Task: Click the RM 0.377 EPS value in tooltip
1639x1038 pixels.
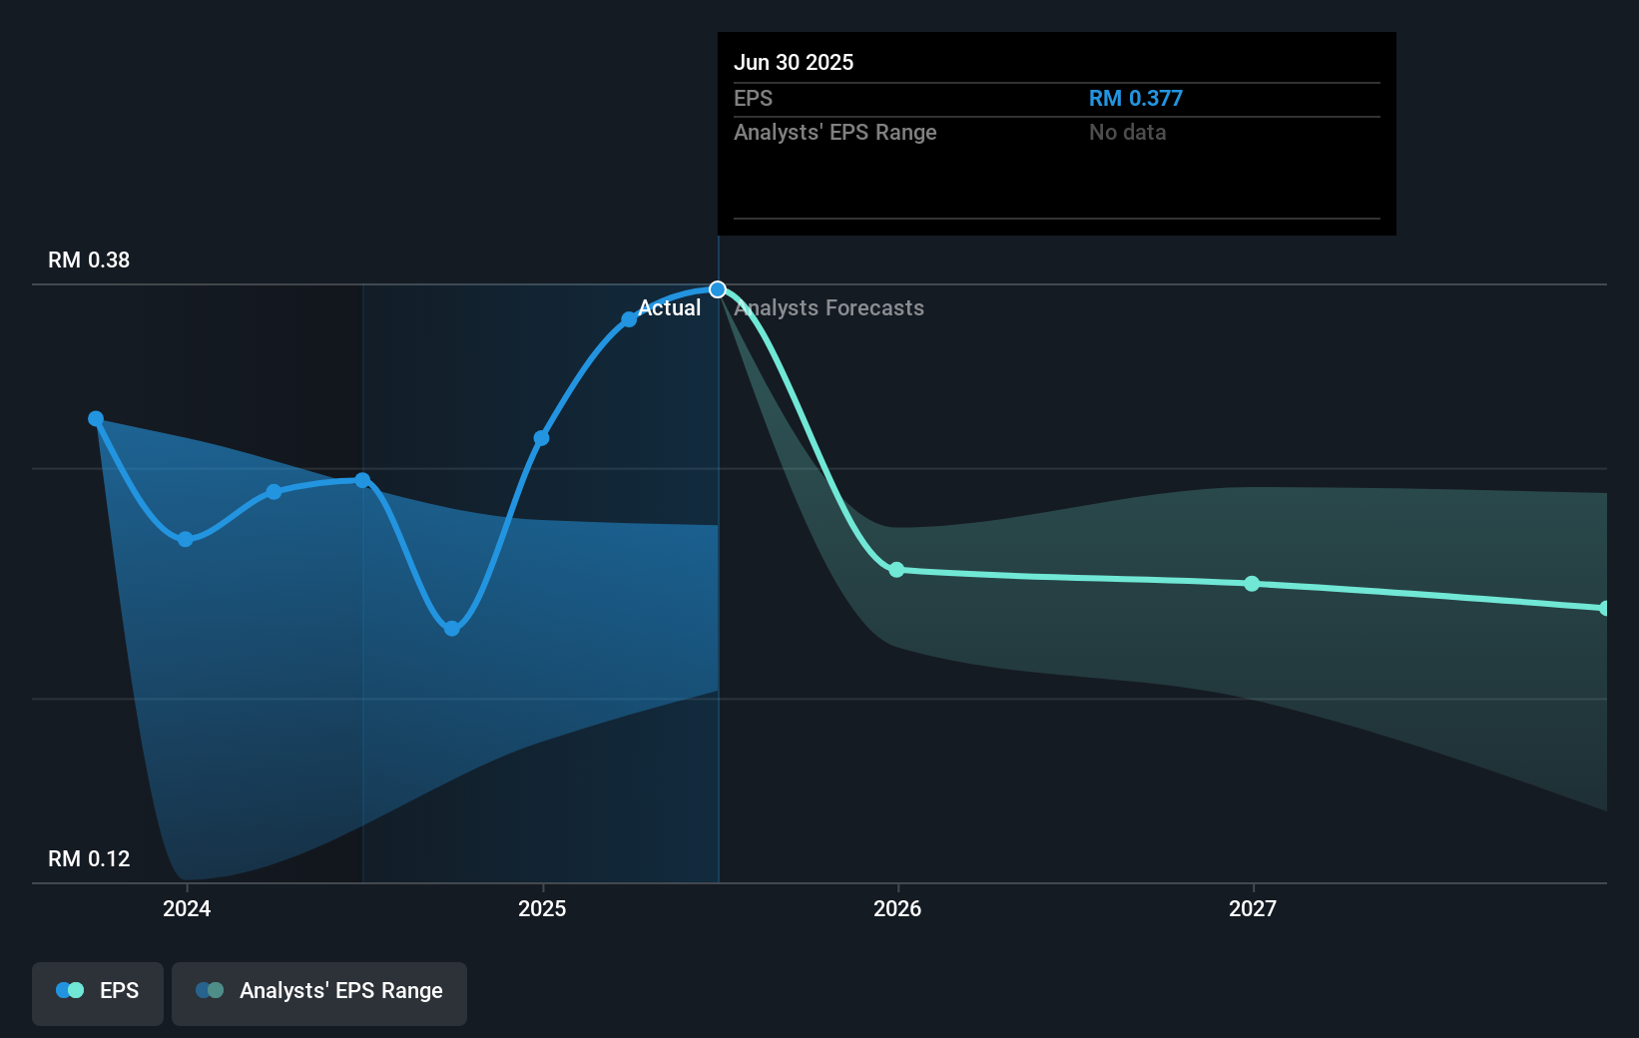Action: click(1135, 99)
